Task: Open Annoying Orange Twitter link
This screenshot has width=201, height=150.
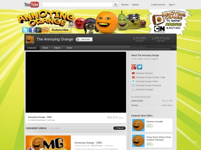Action: [147, 81]
